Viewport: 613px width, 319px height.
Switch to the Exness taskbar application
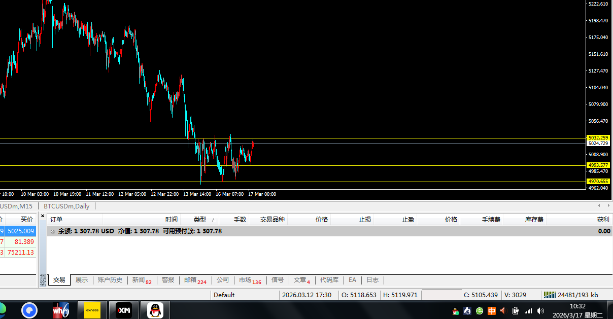[x=92, y=310]
